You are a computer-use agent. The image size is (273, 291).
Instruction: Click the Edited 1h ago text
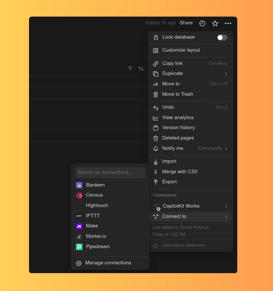click(160, 23)
